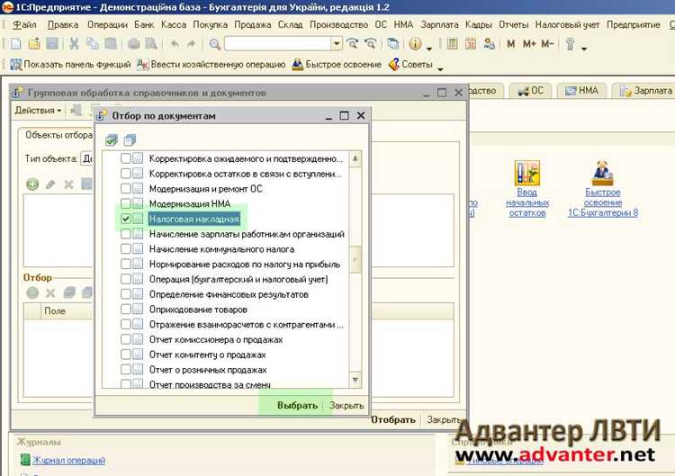Open the Быстрое освоение desktop icon
Image resolution: width=675 pixels, height=476 pixels.
[602, 174]
